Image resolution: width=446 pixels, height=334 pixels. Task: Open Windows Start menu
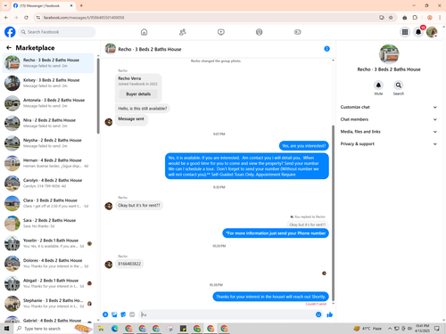coord(6,329)
